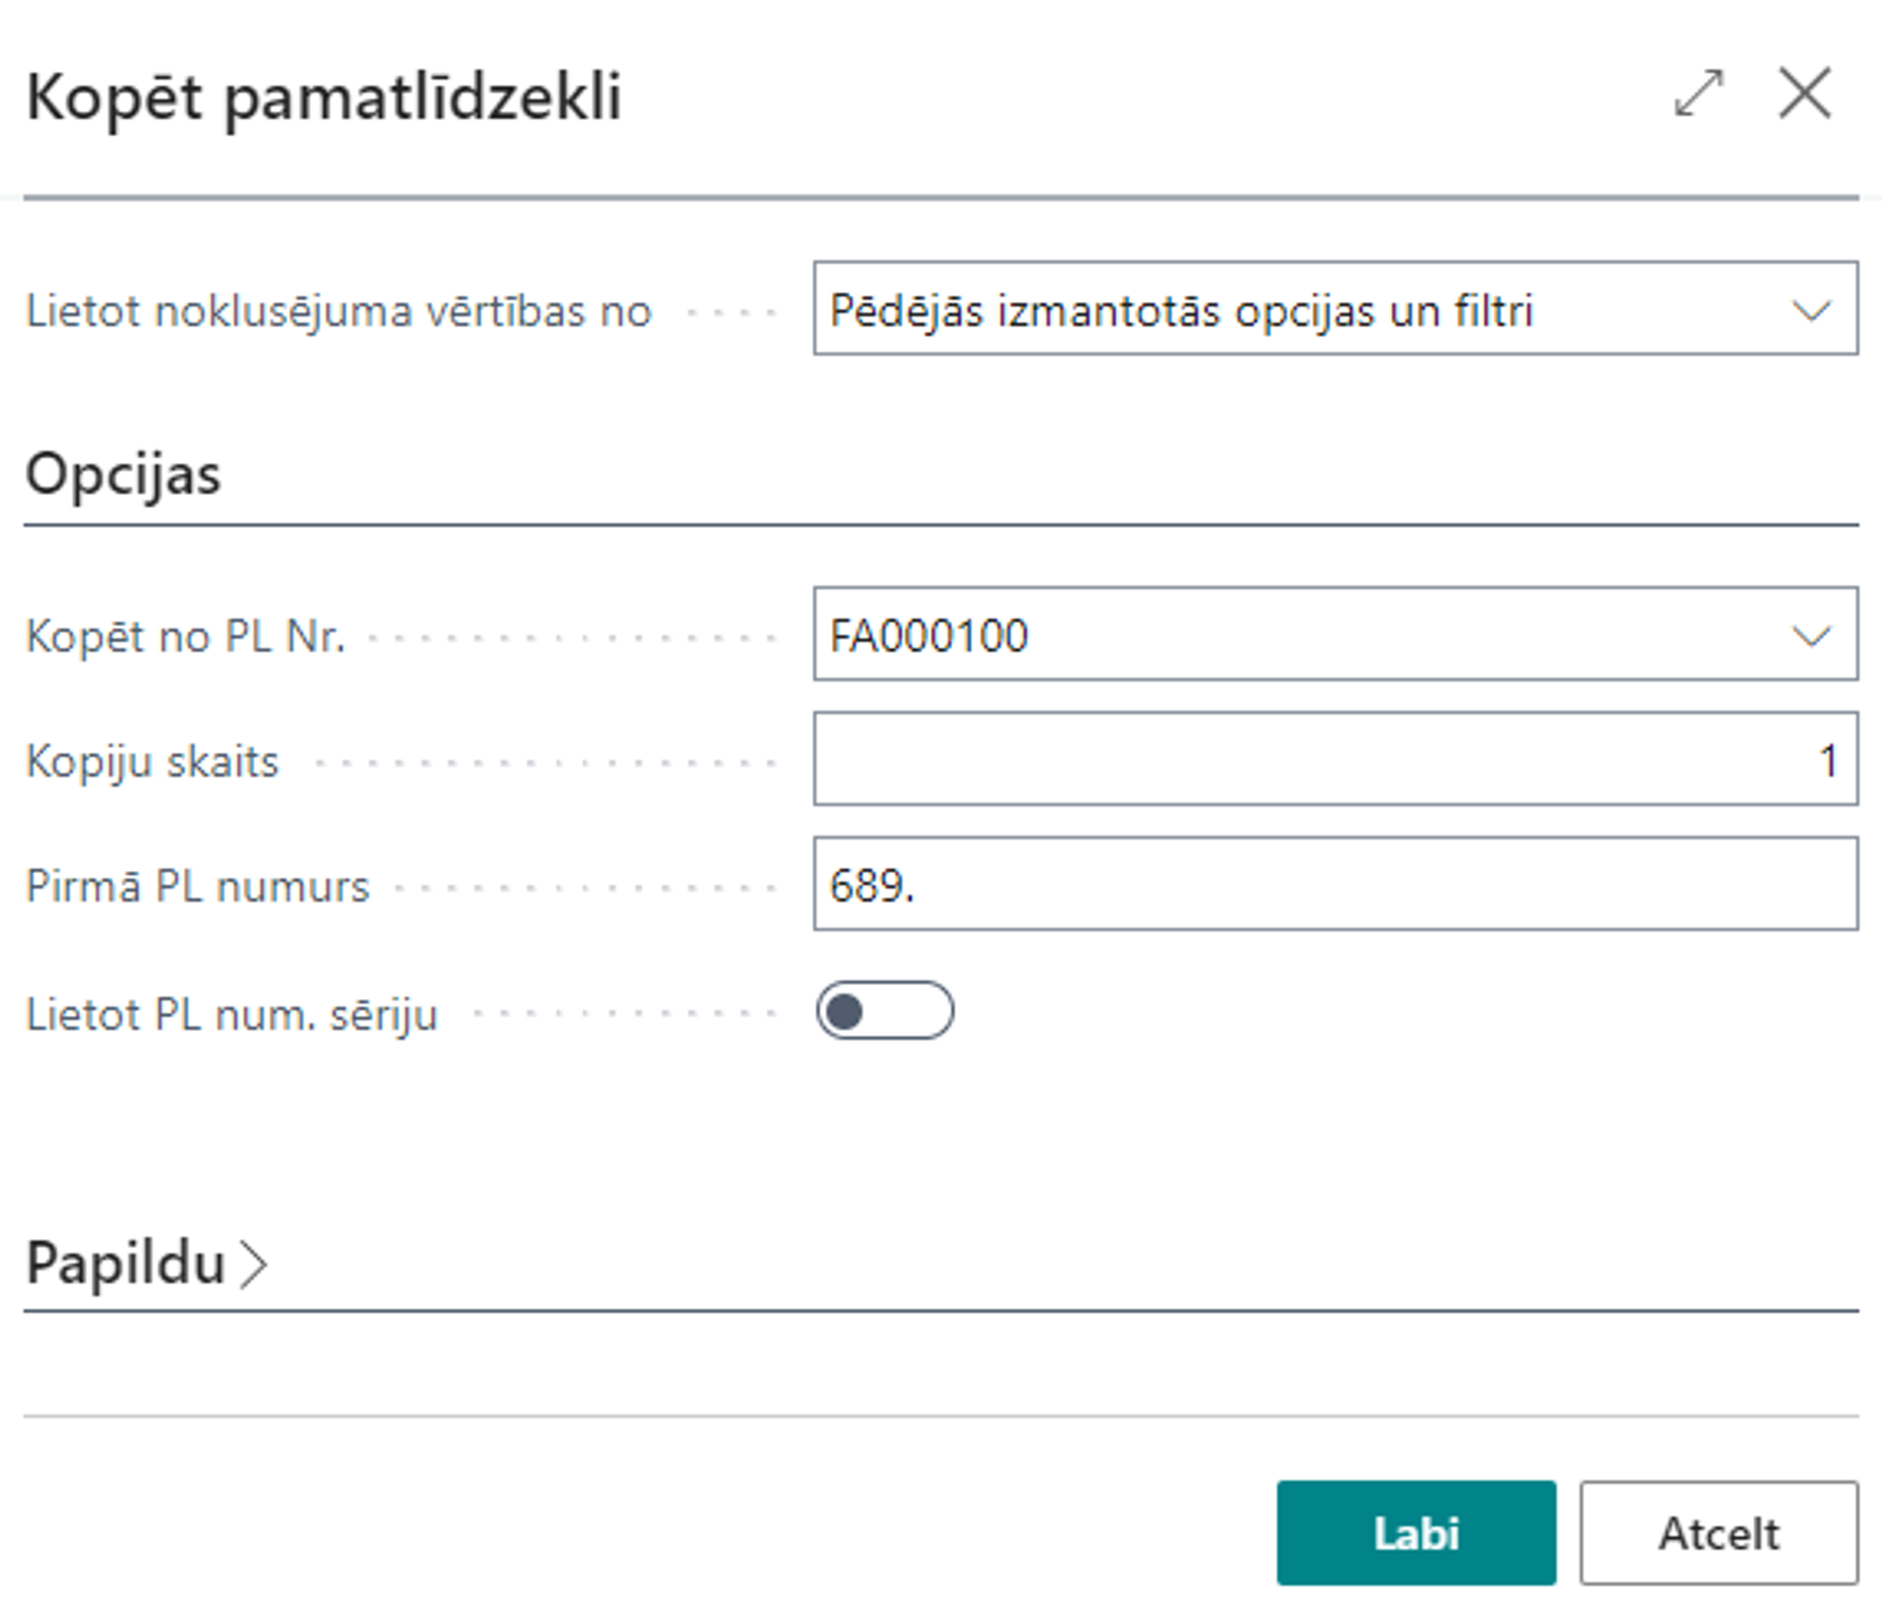Open the Kopēt no PL Nr. lookup arrow
The image size is (1882, 1615).
coord(1810,636)
